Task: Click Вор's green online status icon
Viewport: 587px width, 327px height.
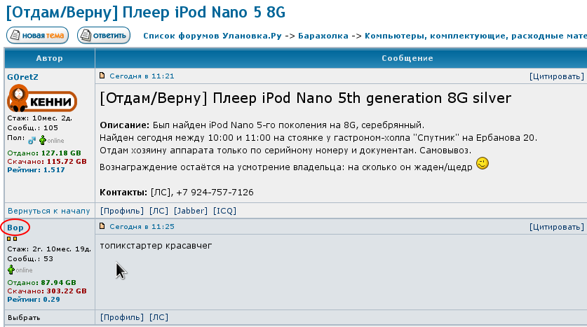Action: point(11,270)
